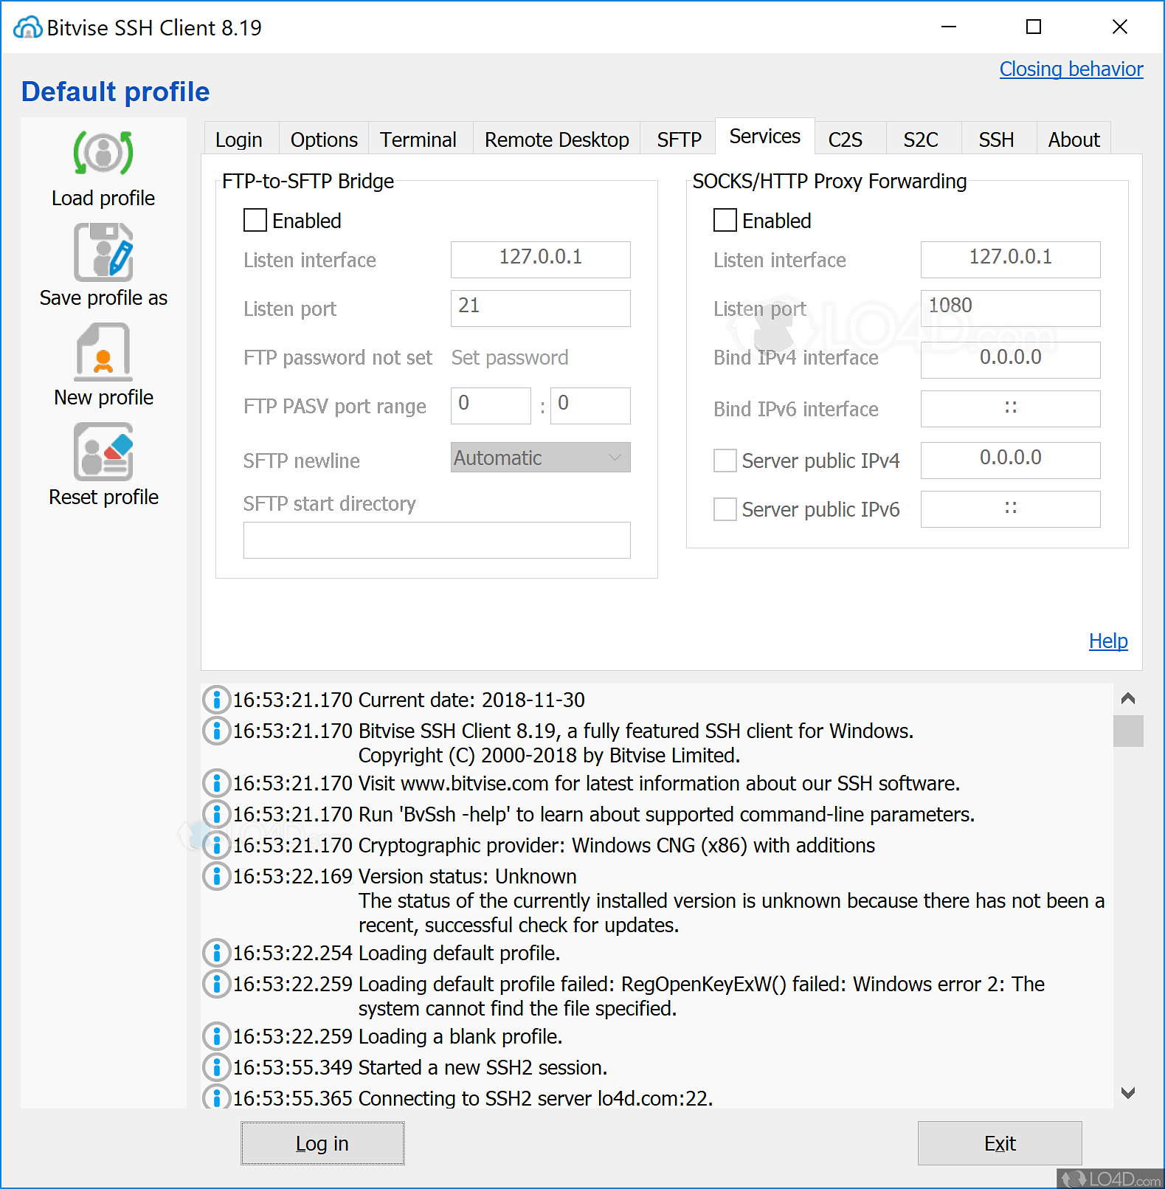The height and width of the screenshot is (1189, 1165).
Task: Click the log scrollbar down arrow
Action: [x=1128, y=1093]
